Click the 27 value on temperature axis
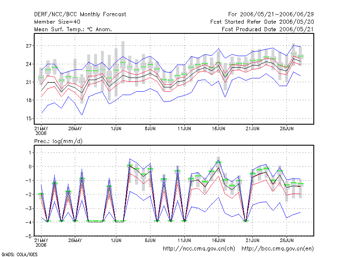 click(29, 46)
